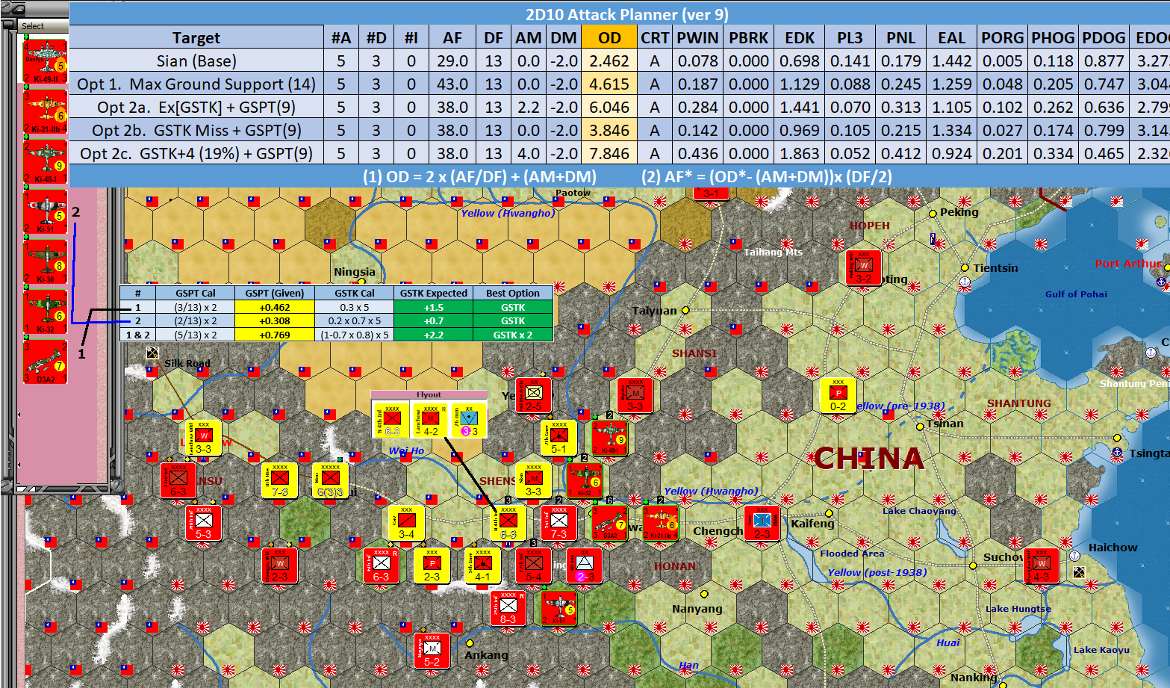Select the Sian (Base) row label
The width and height of the screenshot is (1170, 688).
(196, 61)
